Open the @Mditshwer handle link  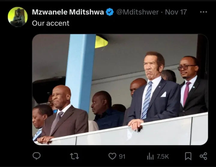137,12
